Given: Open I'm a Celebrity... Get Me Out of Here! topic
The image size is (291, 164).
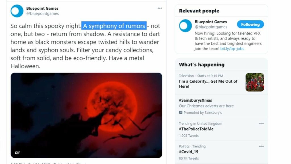Looking at the screenshot, I should (208, 84).
